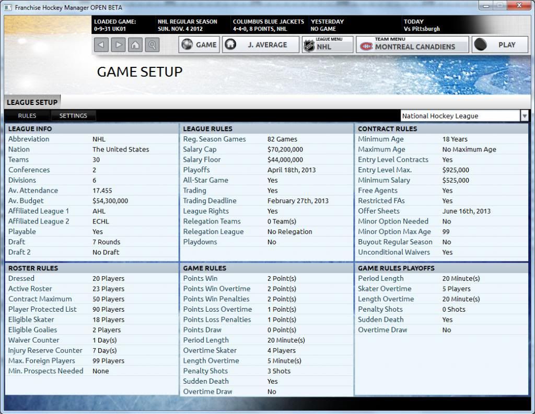Click the Av. Budget value $54,300,000
Screen dimensions: 535x414
coord(110,201)
